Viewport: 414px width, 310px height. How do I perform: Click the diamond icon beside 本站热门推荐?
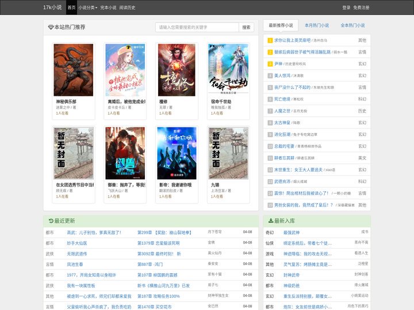click(51, 27)
